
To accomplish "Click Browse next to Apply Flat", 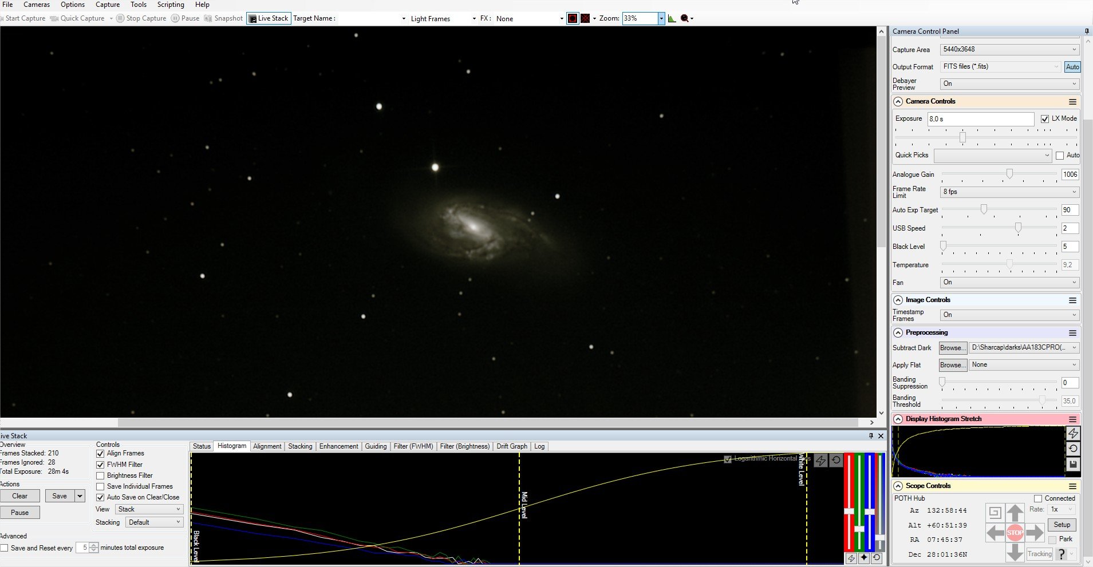I will tap(952, 365).
